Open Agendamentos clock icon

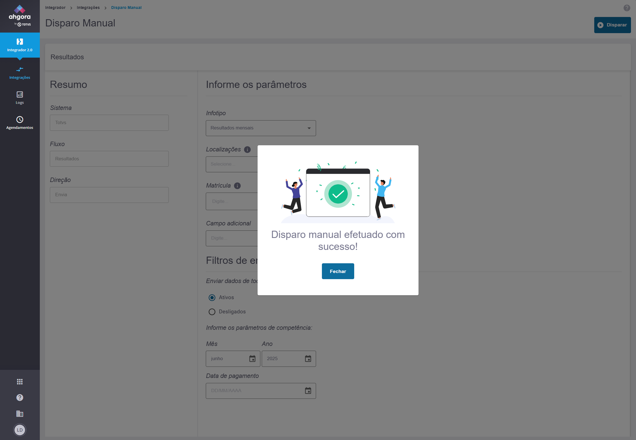coord(19,120)
